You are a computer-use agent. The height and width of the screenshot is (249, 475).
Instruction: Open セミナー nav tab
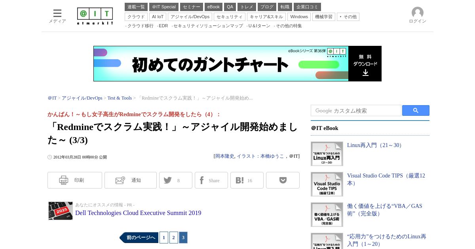[192, 7]
